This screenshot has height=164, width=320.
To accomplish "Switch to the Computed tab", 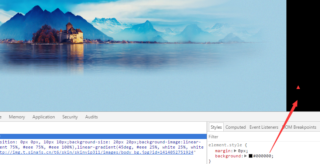I will 235,127.
